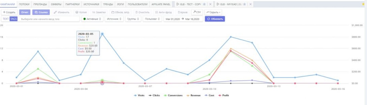The width and height of the screenshot is (367, 105).
Task: Click tooltip Revenue: $20.00 line
Action: click(88, 46)
